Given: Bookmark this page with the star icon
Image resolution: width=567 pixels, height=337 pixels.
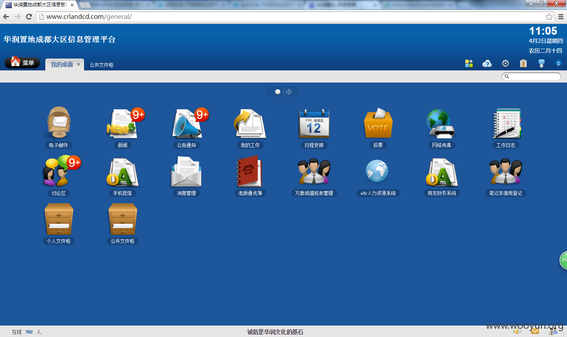Looking at the screenshot, I should point(549,17).
